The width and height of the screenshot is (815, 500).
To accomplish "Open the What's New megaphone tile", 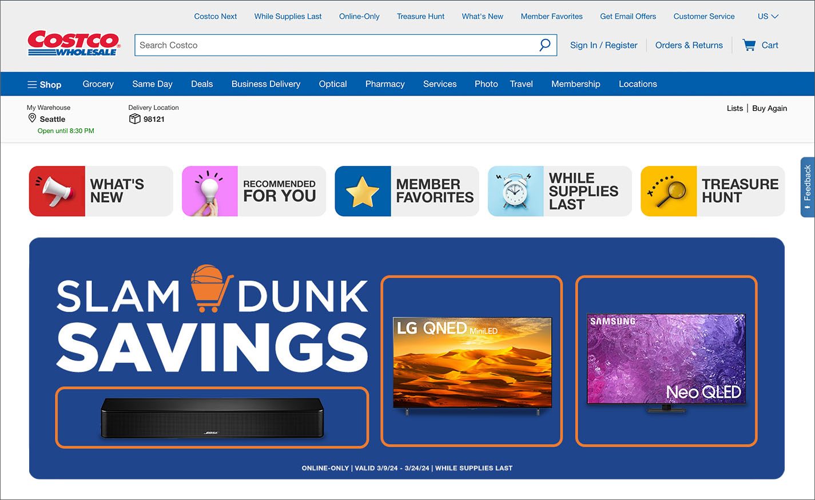I will click(101, 191).
